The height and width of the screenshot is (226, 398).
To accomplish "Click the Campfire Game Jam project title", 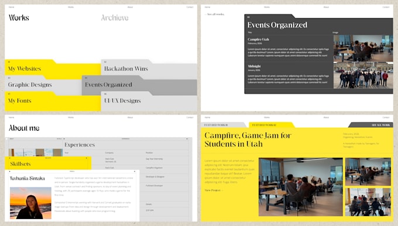I will pos(248,140).
